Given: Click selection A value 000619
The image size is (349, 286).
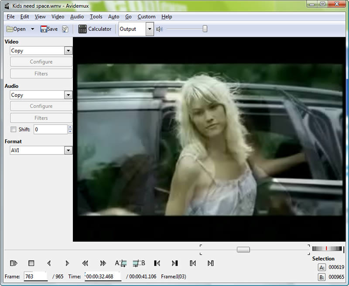Looking at the screenshot, I should coord(336,267).
